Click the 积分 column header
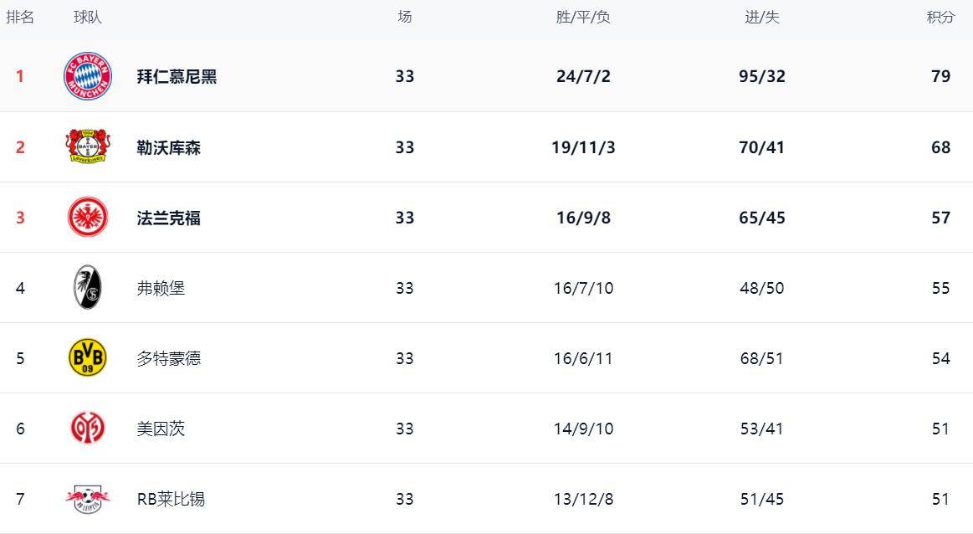This screenshot has height=534, width=973. tap(940, 18)
